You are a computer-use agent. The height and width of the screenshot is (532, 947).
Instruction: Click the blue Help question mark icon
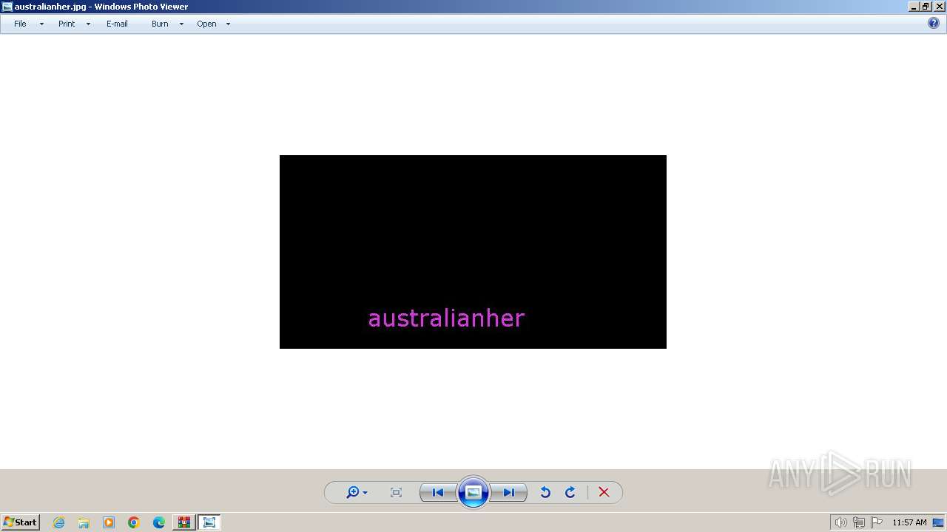click(x=934, y=23)
